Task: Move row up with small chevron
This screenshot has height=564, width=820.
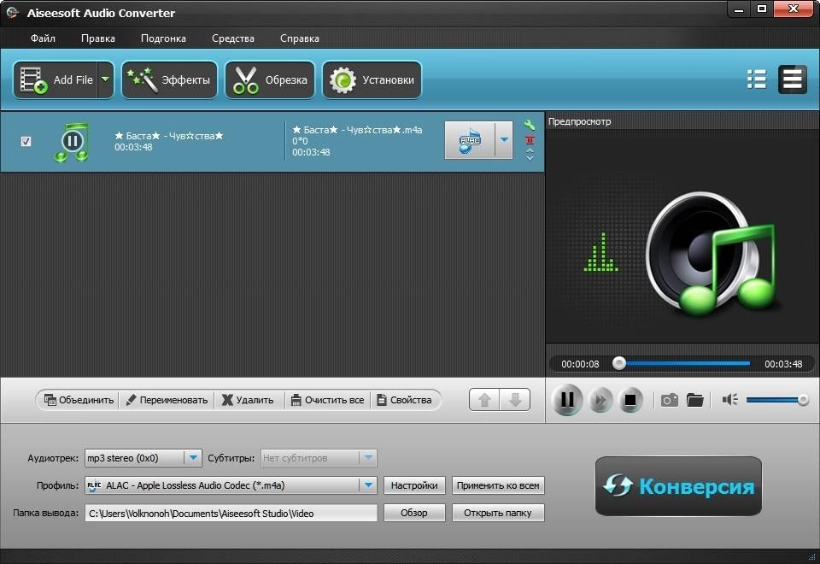Action: coord(530,150)
